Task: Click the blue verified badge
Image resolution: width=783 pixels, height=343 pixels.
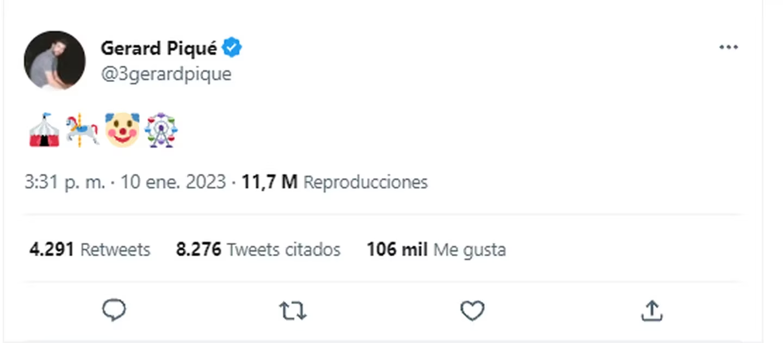Action: tap(233, 48)
